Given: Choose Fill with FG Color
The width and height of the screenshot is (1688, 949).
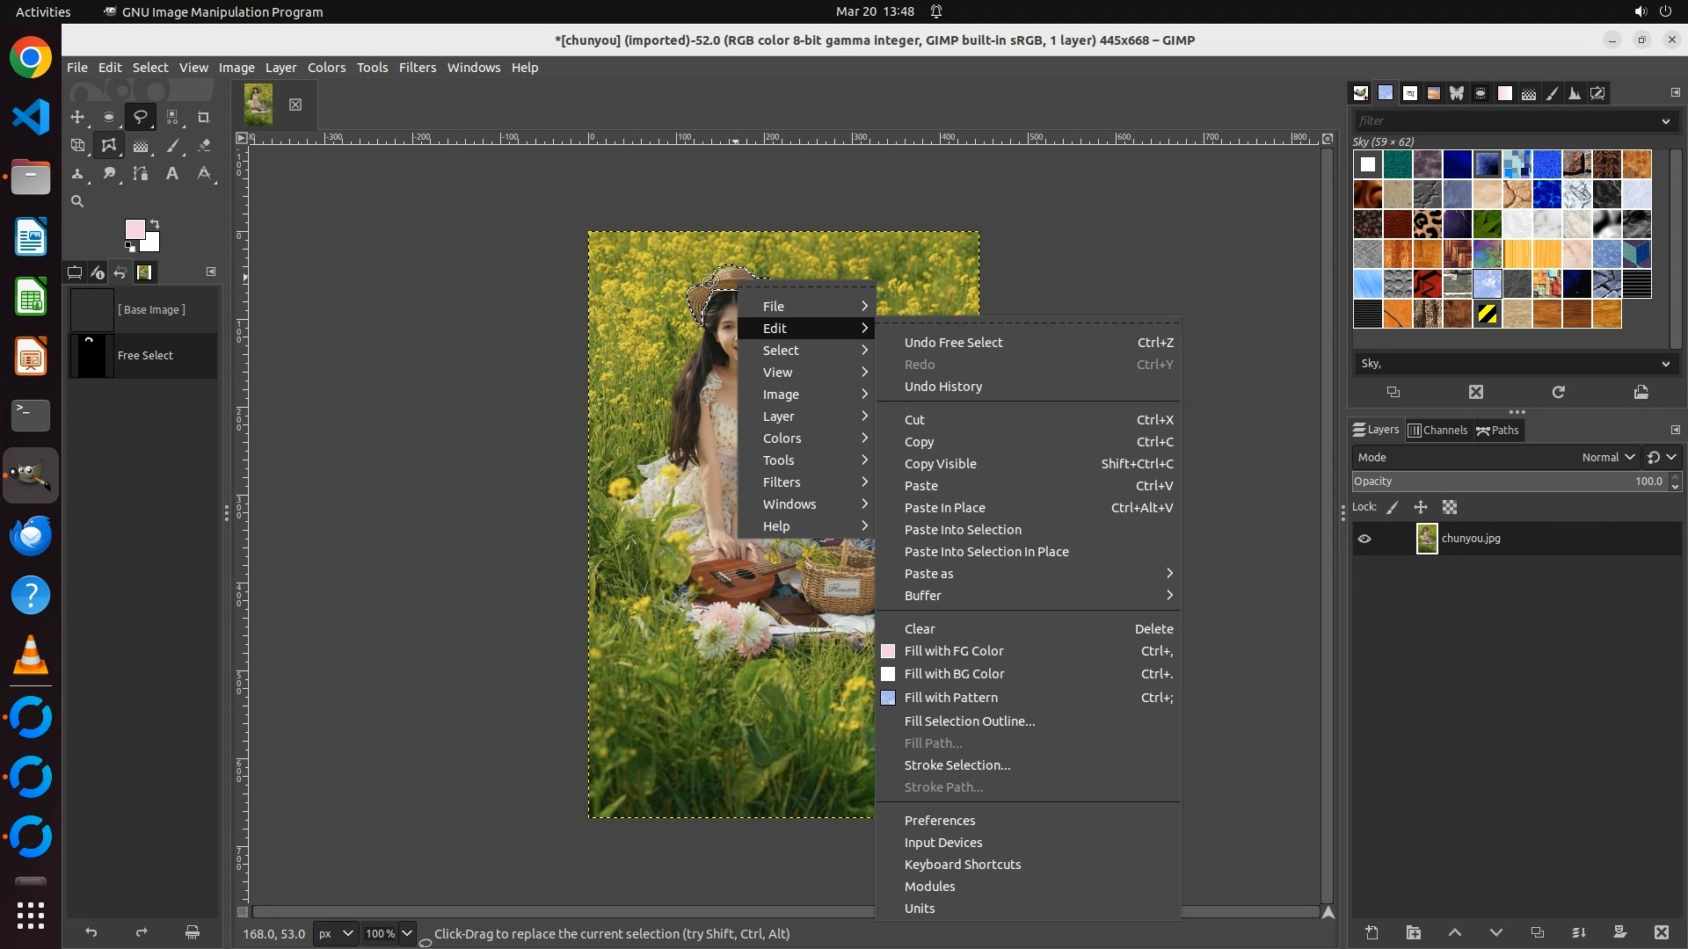Looking at the screenshot, I should tap(954, 651).
